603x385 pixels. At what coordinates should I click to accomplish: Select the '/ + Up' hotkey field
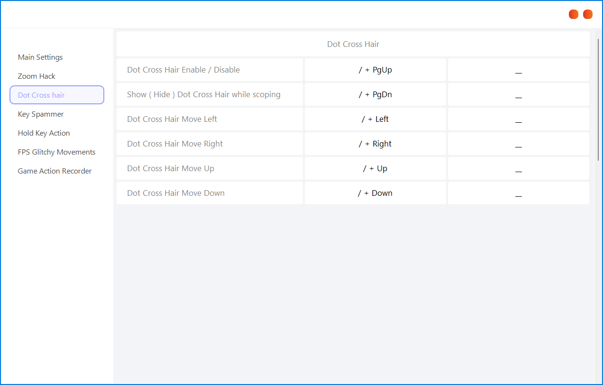click(x=375, y=168)
